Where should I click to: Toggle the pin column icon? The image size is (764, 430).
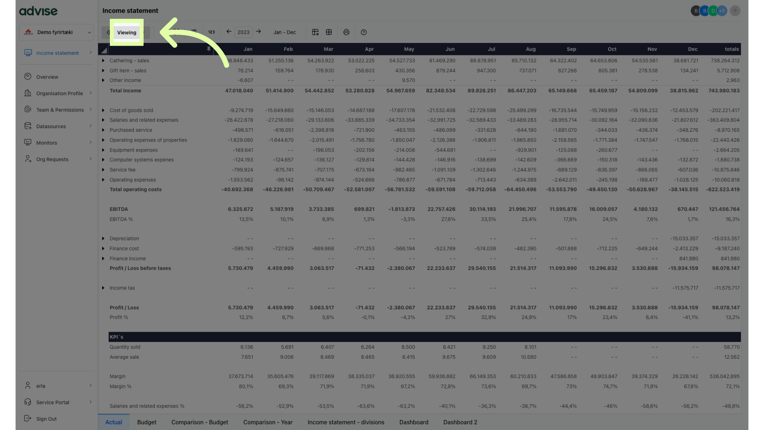(x=209, y=49)
